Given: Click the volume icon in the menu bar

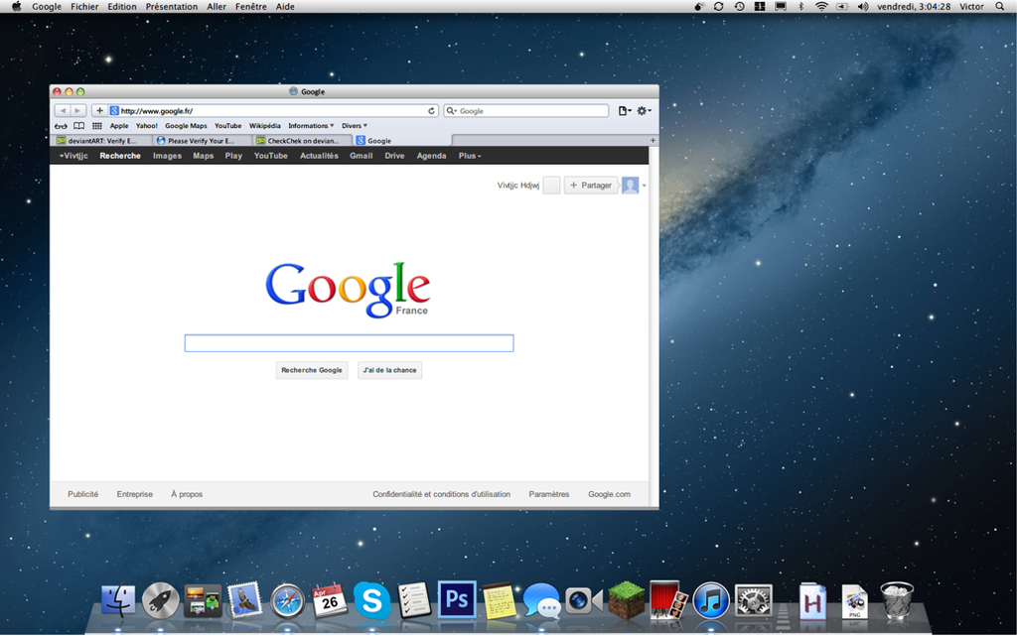Looking at the screenshot, I should pos(863,7).
